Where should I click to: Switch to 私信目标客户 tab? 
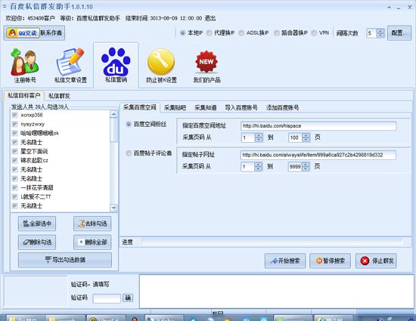[23, 96]
